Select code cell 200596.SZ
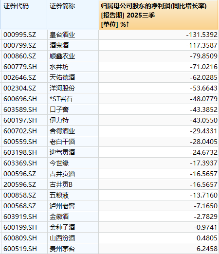This screenshot has height=254, width=219. (x=24, y=184)
